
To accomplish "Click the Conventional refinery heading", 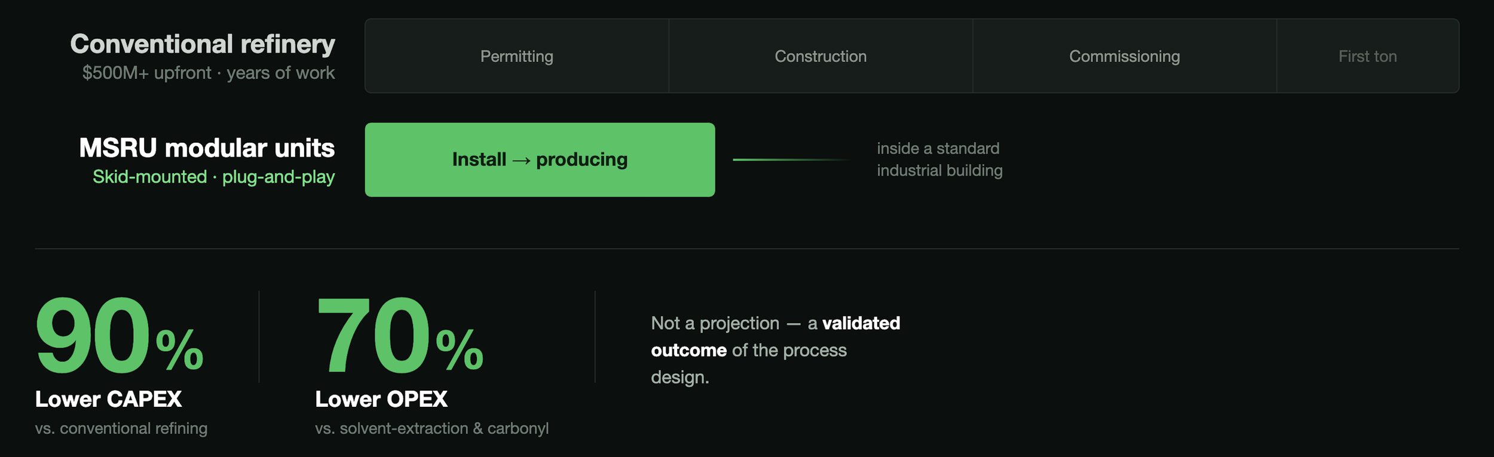I will click(x=203, y=44).
